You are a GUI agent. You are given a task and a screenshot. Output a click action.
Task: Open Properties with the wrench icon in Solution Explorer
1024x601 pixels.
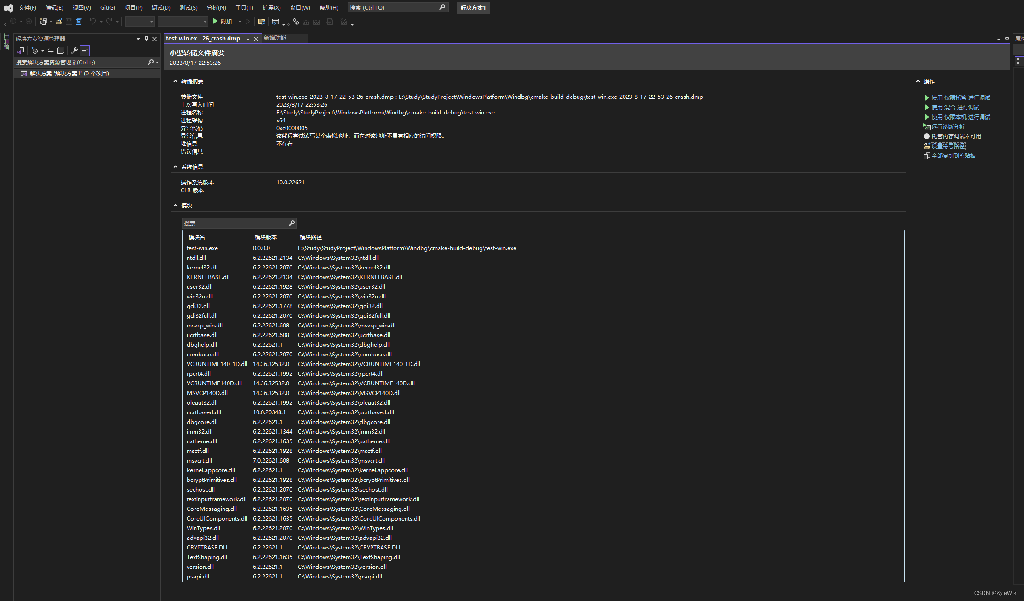(x=74, y=51)
